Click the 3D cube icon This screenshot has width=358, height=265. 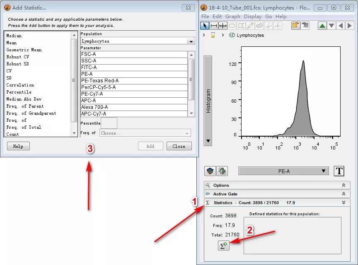[x=210, y=171]
